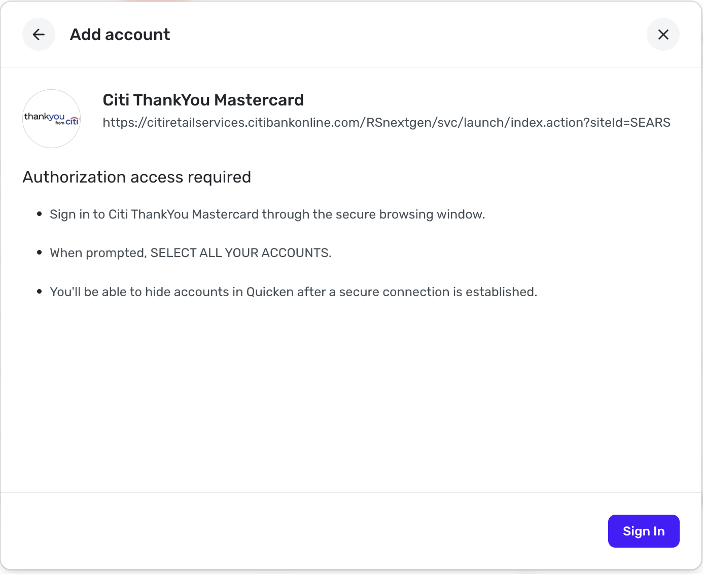
Task: Click bullet dot beside the "You'll be able" line
Action: pos(39,292)
